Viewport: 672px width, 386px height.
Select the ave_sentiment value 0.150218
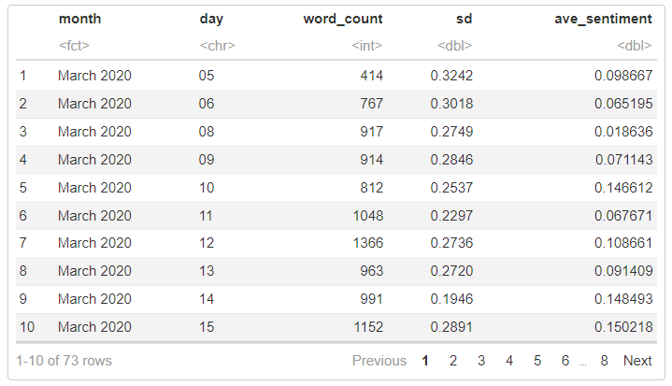[x=623, y=327]
